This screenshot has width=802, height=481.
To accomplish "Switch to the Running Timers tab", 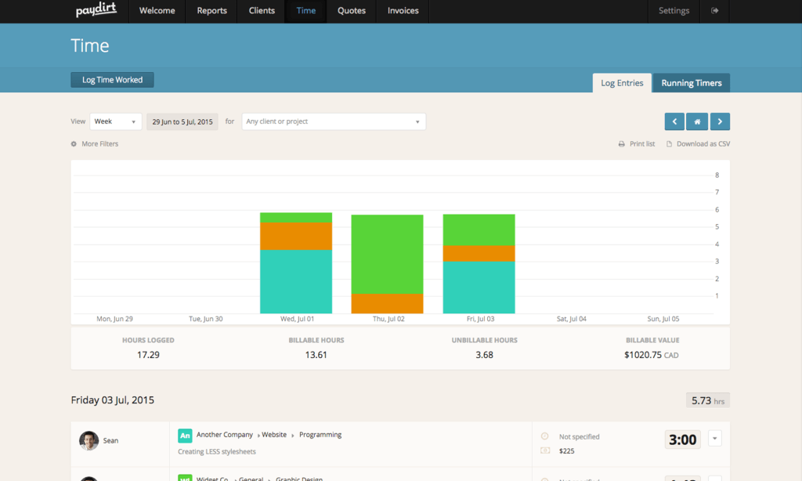I will tap(692, 83).
